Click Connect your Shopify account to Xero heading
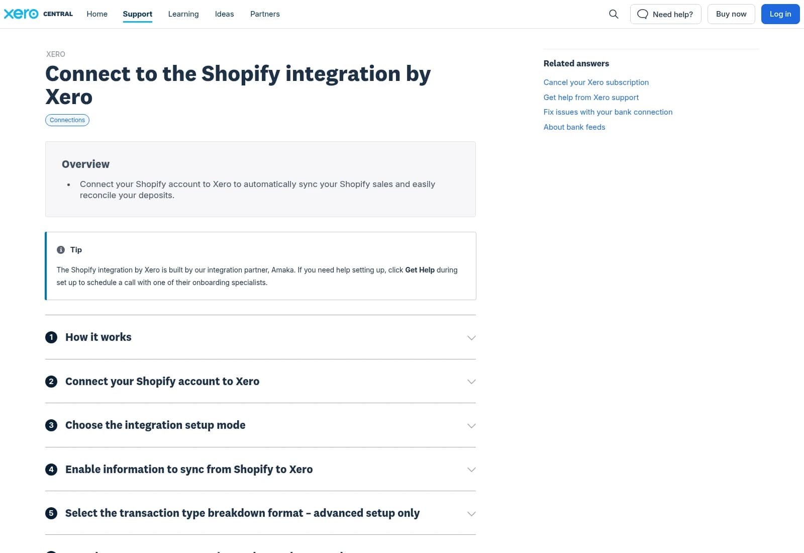 [162, 382]
